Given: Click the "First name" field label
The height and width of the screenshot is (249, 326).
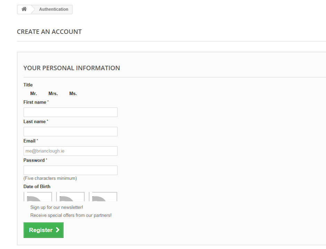Looking at the screenshot, I should tap(35, 102).
